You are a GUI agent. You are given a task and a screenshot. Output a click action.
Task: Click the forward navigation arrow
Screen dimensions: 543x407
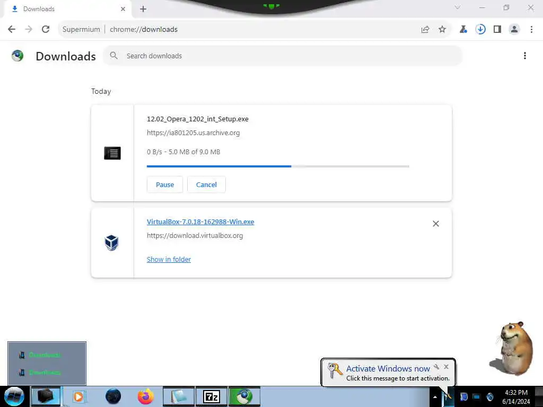(x=29, y=30)
